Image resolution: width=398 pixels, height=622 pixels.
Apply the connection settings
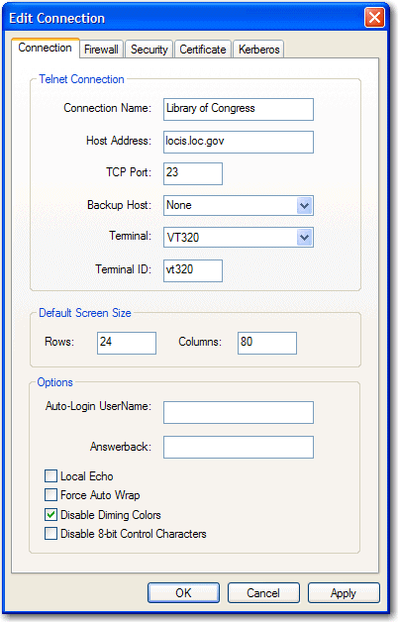click(x=344, y=592)
